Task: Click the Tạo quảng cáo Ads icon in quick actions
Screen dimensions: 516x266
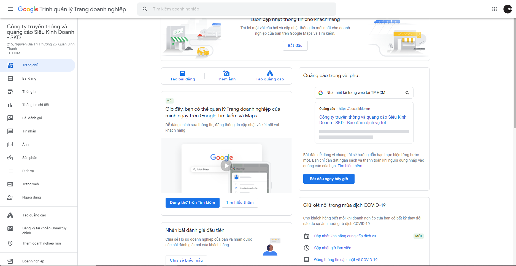Action: [x=270, y=73]
